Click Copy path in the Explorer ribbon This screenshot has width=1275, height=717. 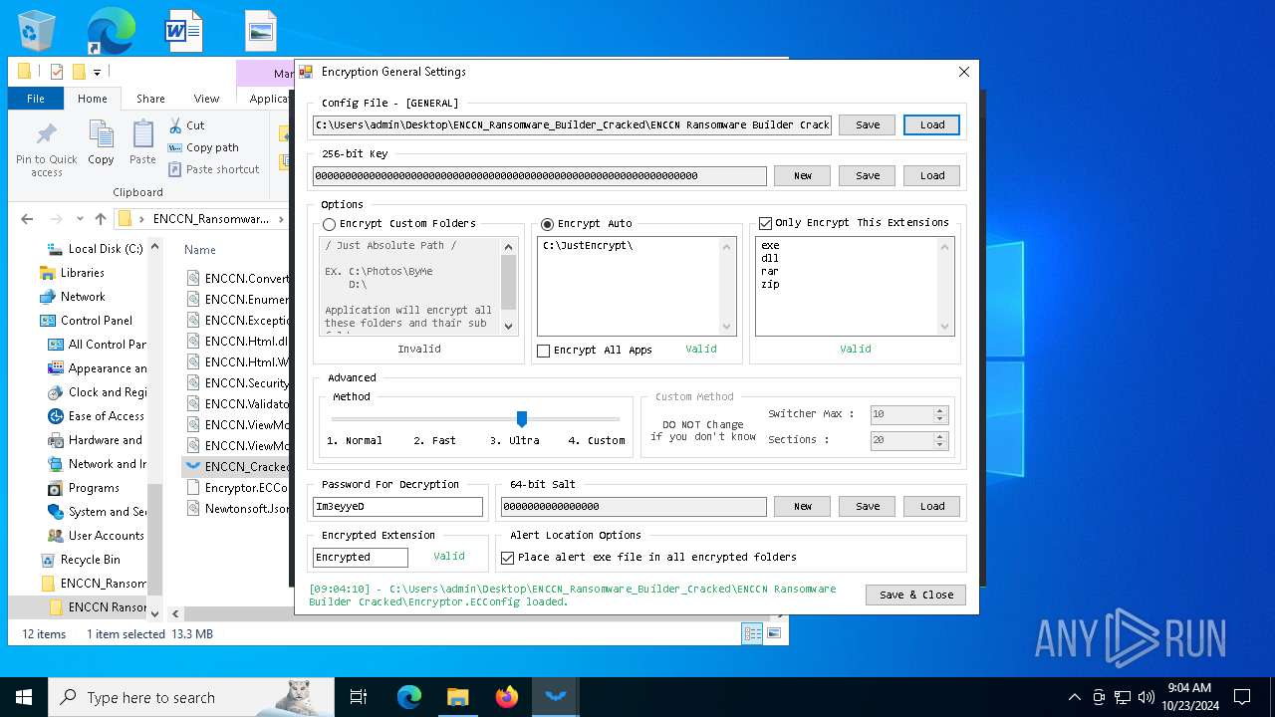[203, 147]
